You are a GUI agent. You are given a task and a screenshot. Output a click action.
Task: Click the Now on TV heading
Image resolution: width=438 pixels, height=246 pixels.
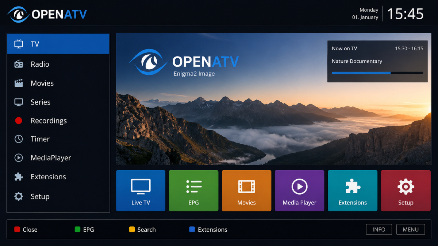tap(345, 48)
